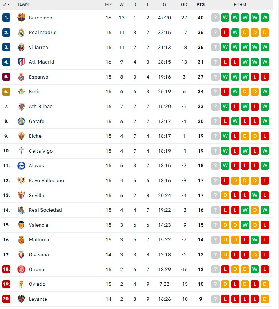279x309 pixels.
Task: Select the Oviedo club crest
Action: (x=22, y=284)
